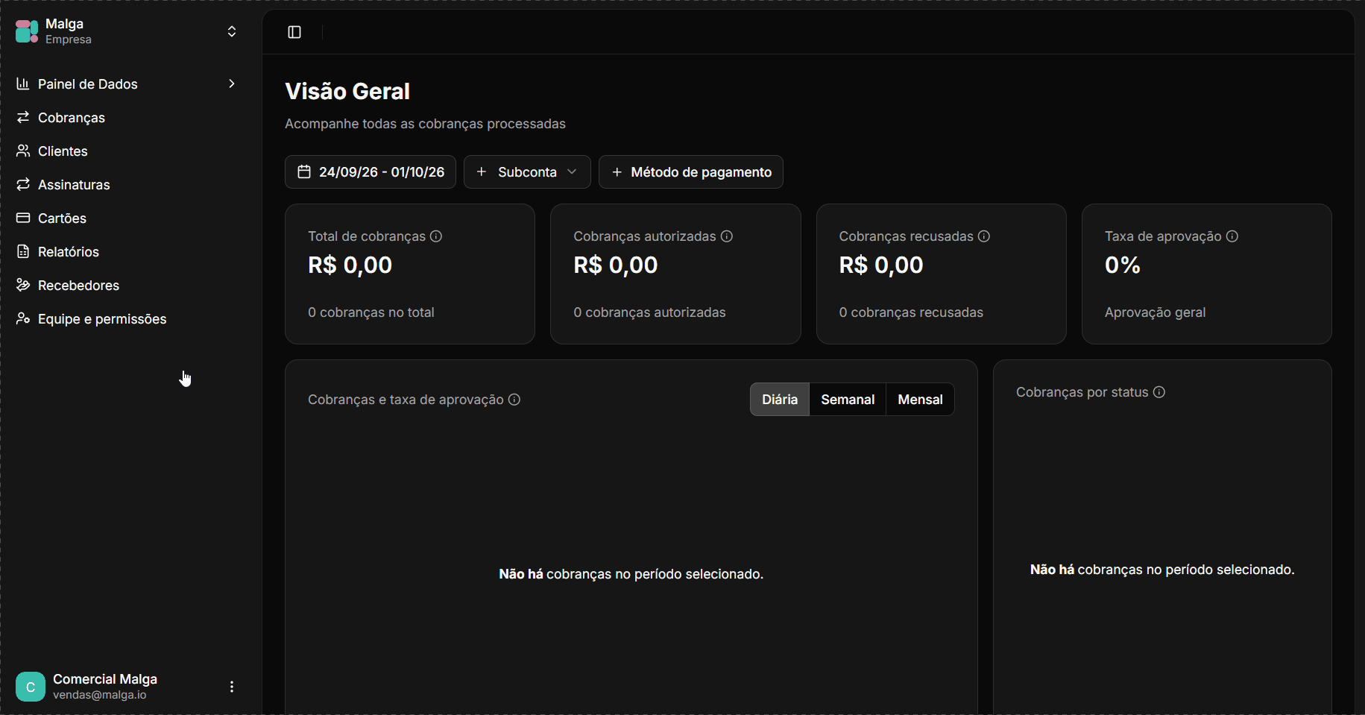Click the Visão Geral heading

[x=347, y=91]
